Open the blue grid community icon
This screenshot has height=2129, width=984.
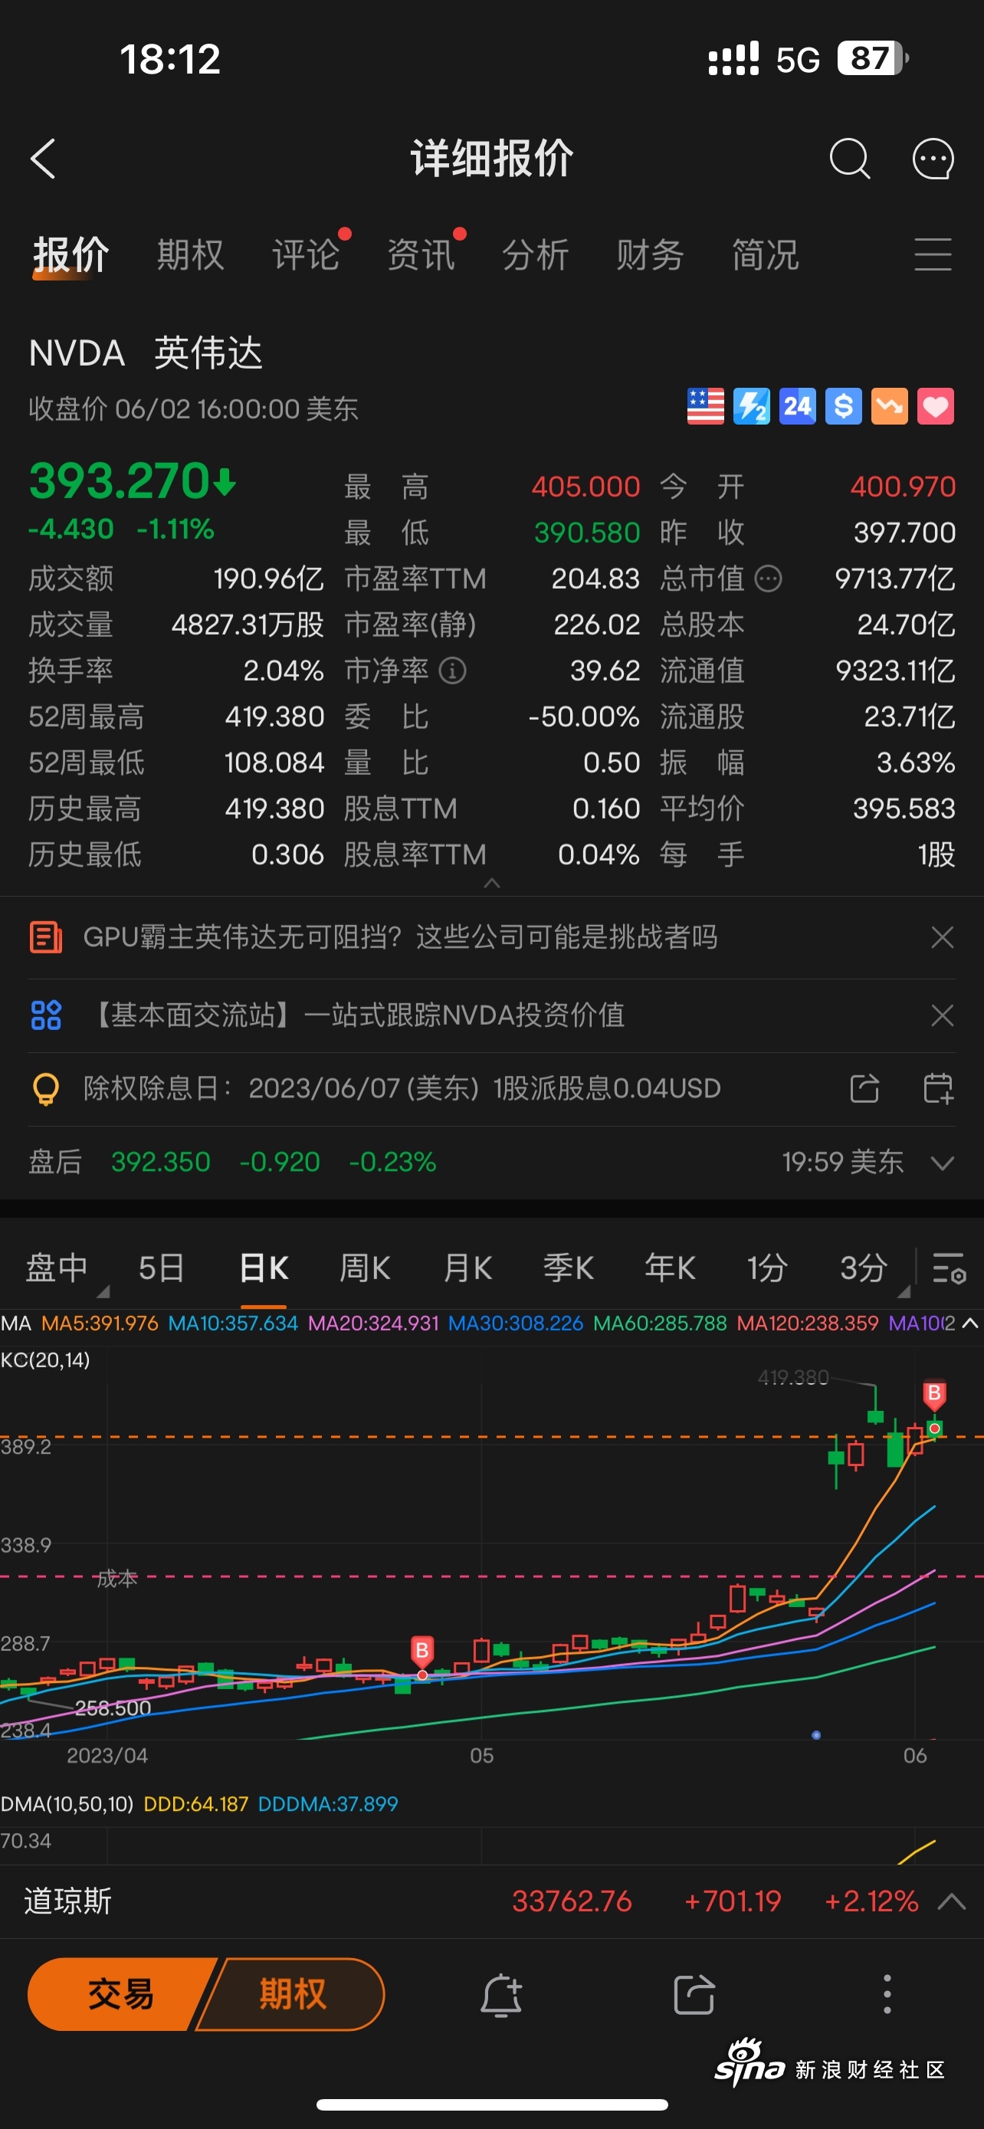point(46,1015)
